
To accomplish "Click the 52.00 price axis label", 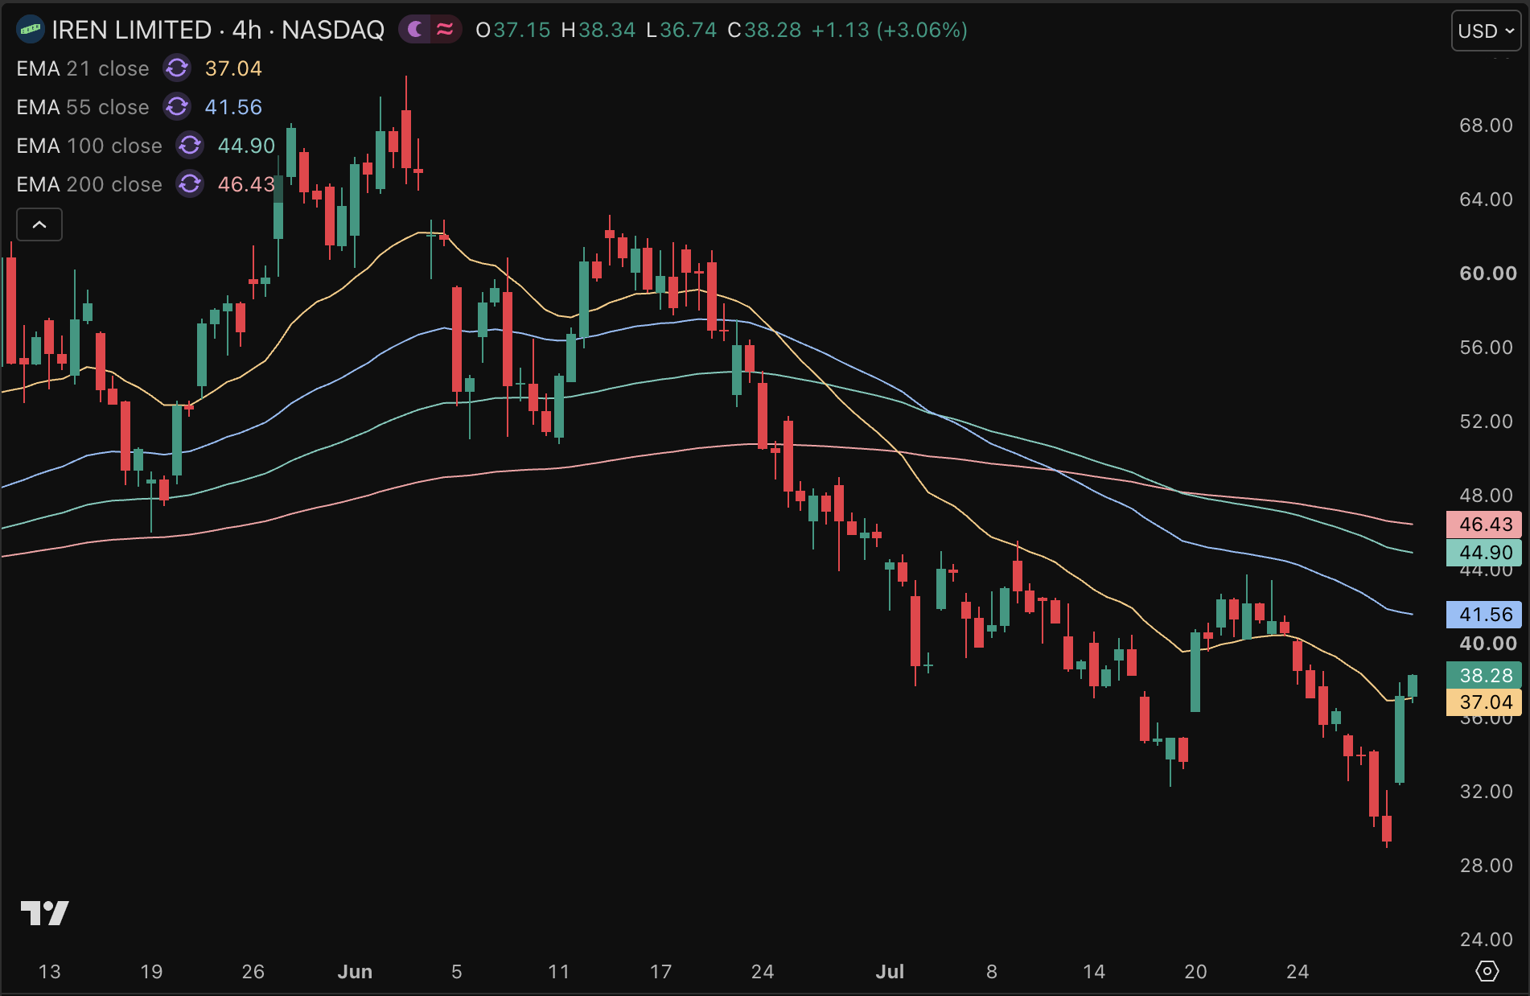I will [1486, 422].
